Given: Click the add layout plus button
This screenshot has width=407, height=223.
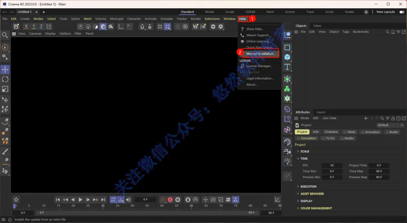Looking at the screenshot, I should [366, 12].
